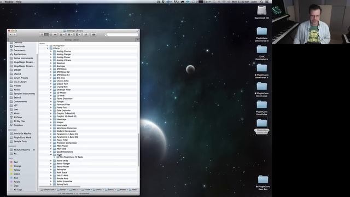Expand the 06-PluginGuru FX Racks folder

pos(54,157)
